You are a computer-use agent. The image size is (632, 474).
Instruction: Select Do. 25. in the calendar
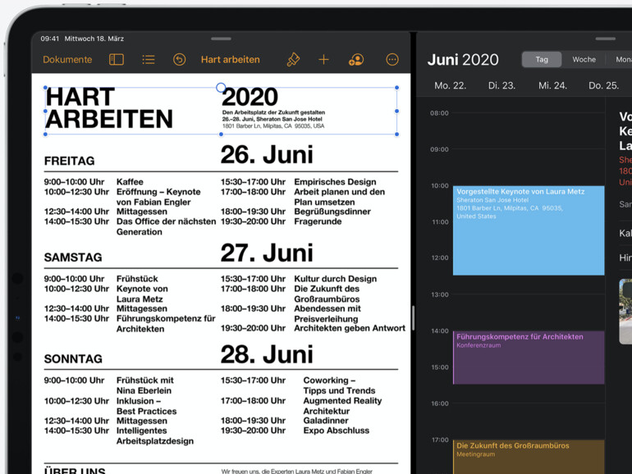(x=603, y=85)
